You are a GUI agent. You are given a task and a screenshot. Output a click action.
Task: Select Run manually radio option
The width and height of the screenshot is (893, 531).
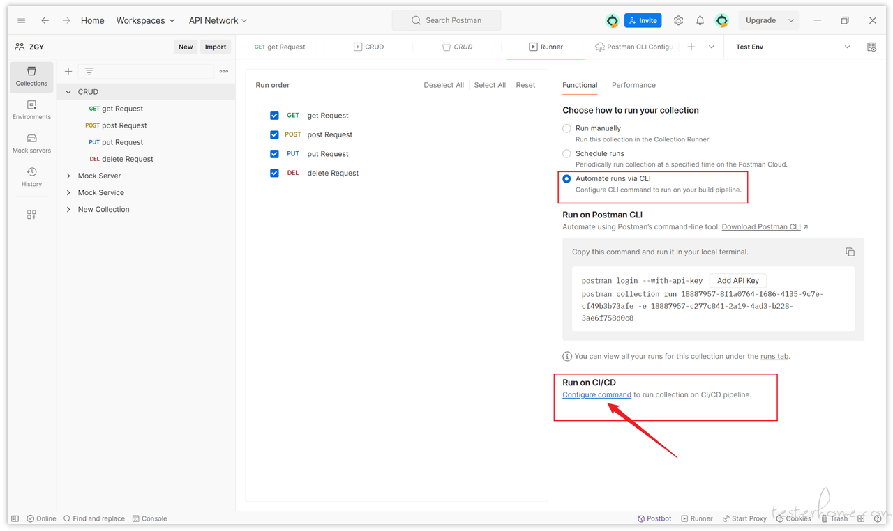coord(566,128)
